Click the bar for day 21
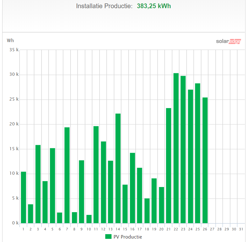Screen dimensions: 248x242 pos(169,166)
